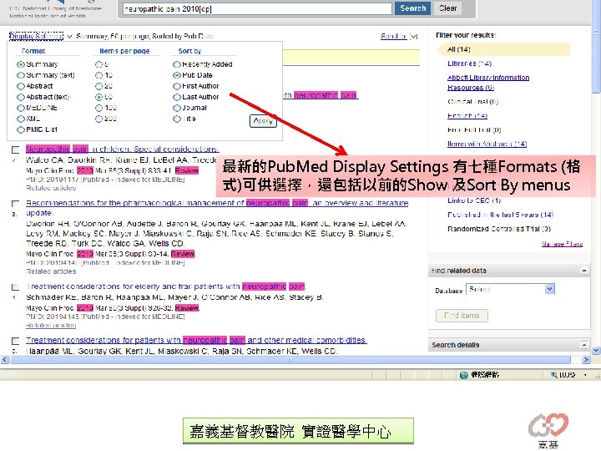Collapse the Find related data panel
Screen dimensions: 601x451
click(x=584, y=271)
